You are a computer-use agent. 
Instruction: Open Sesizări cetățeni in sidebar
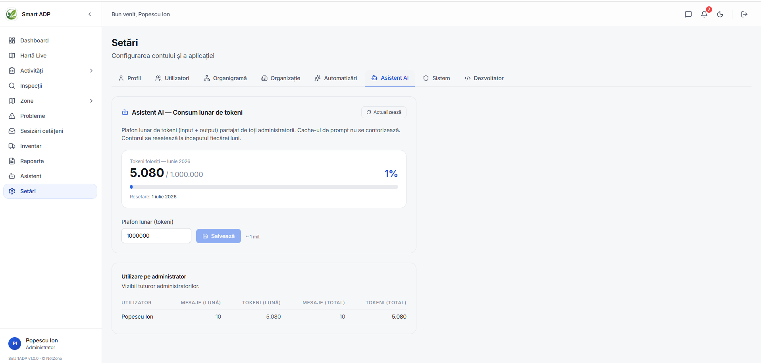(50, 131)
